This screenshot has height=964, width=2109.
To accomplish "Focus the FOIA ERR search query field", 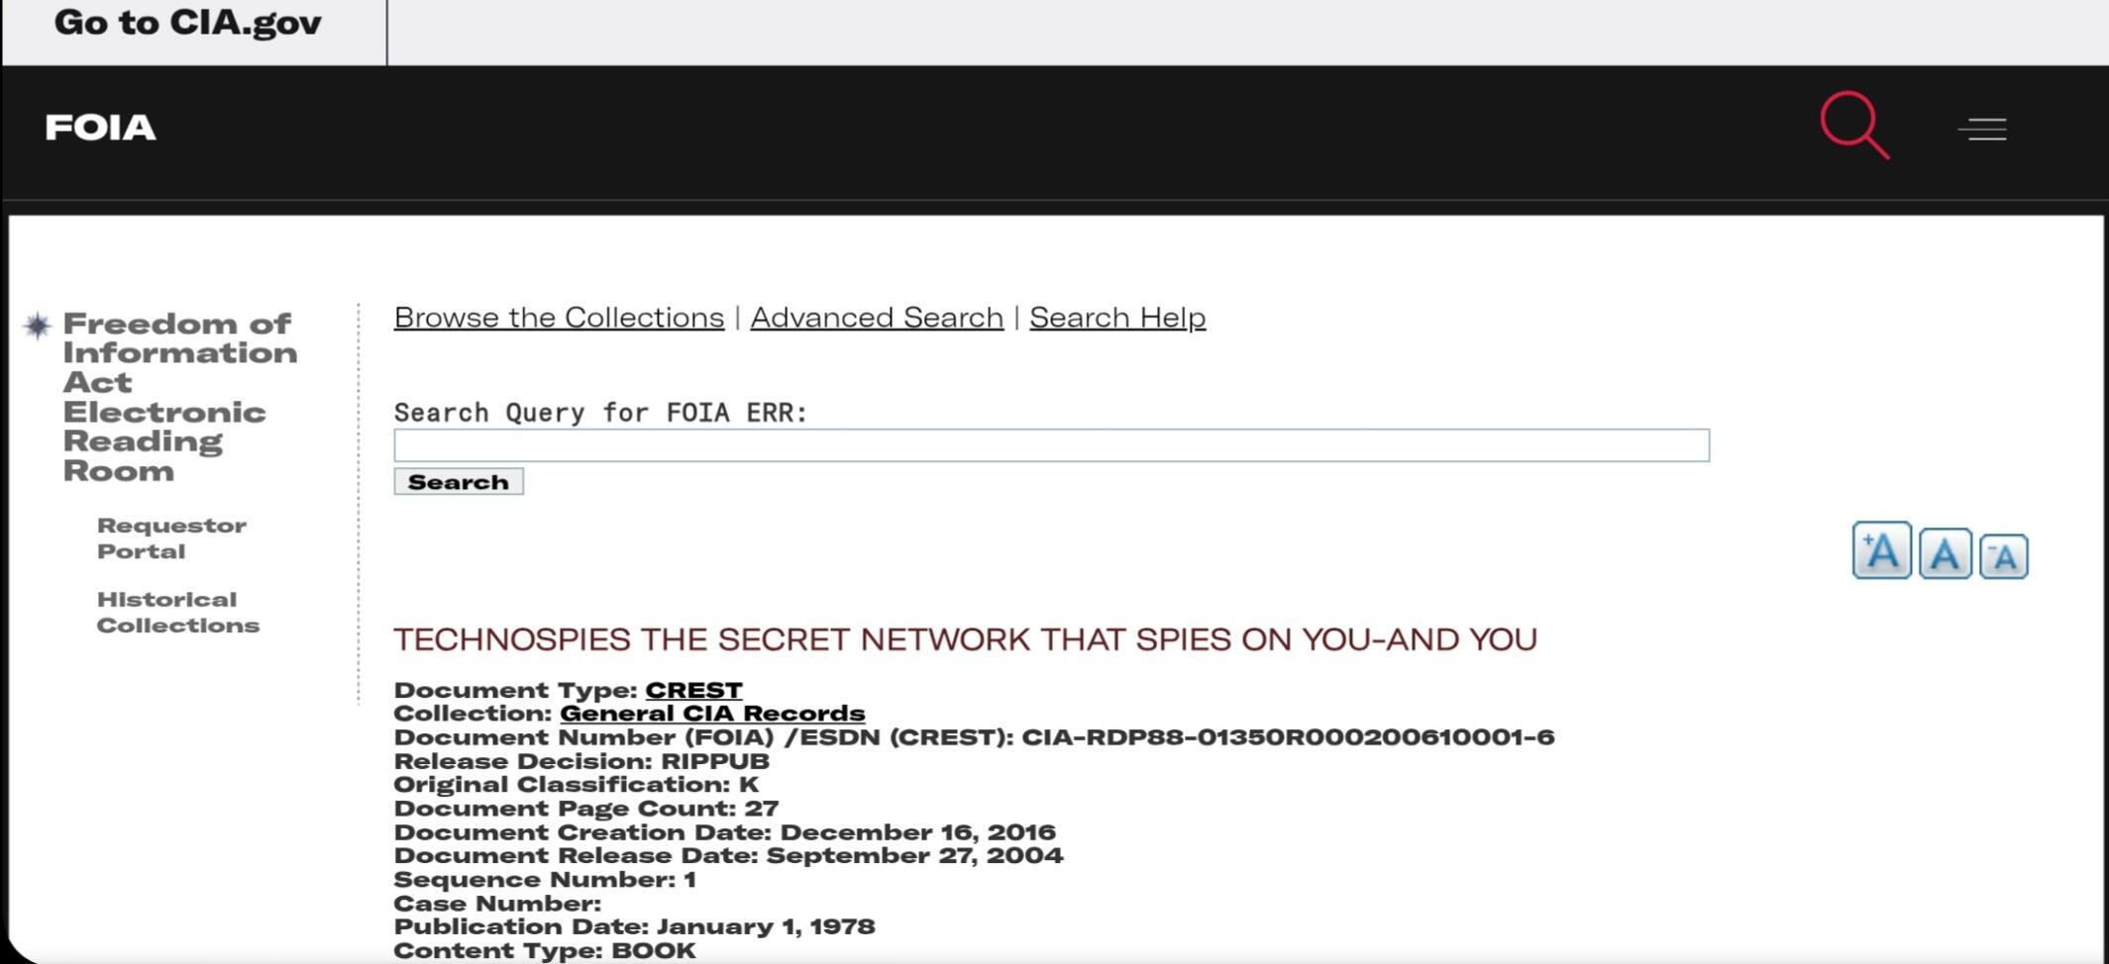I will 1051,445.
